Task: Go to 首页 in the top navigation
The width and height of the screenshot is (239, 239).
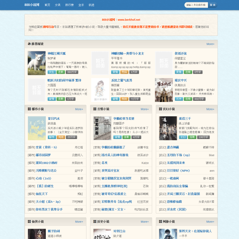Action: (x=47, y=5)
